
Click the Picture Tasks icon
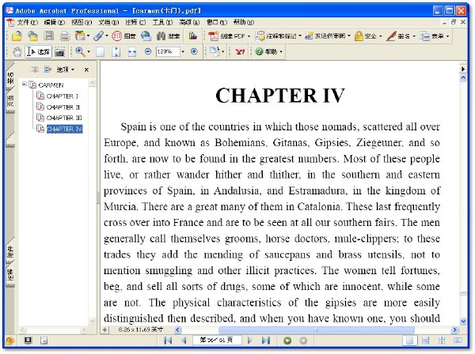click(x=193, y=36)
